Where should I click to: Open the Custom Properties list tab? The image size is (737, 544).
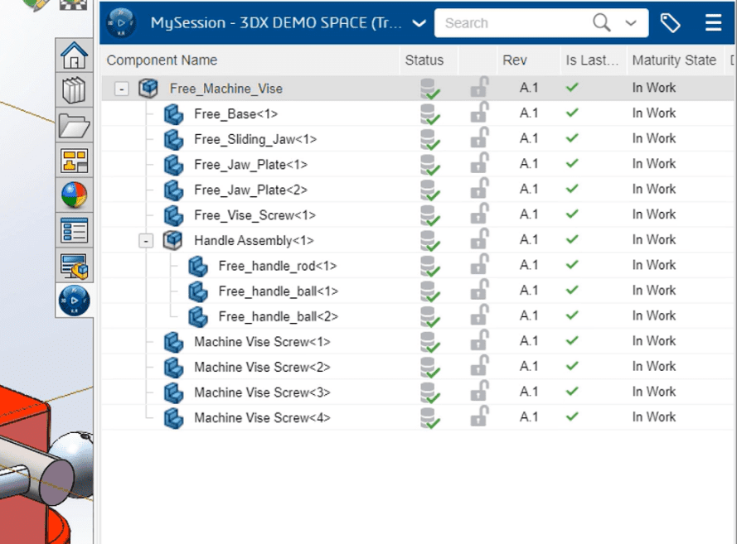pyautogui.click(x=75, y=230)
